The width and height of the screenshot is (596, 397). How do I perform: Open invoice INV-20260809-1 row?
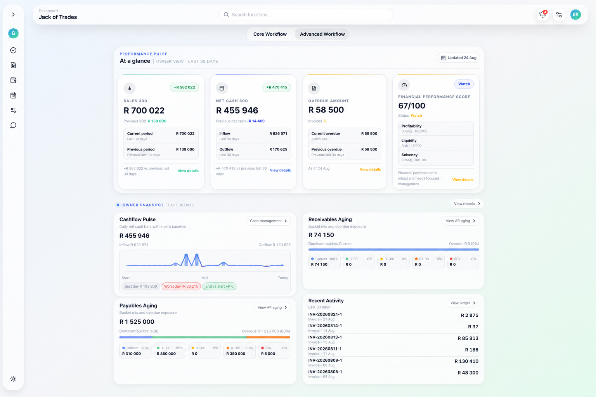(x=393, y=362)
